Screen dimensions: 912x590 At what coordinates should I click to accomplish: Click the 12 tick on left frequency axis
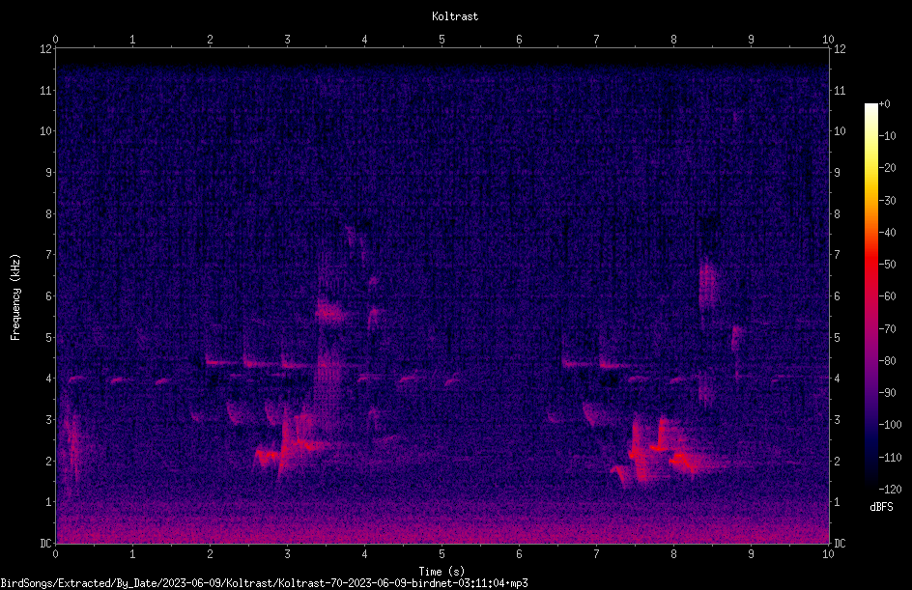(45, 49)
